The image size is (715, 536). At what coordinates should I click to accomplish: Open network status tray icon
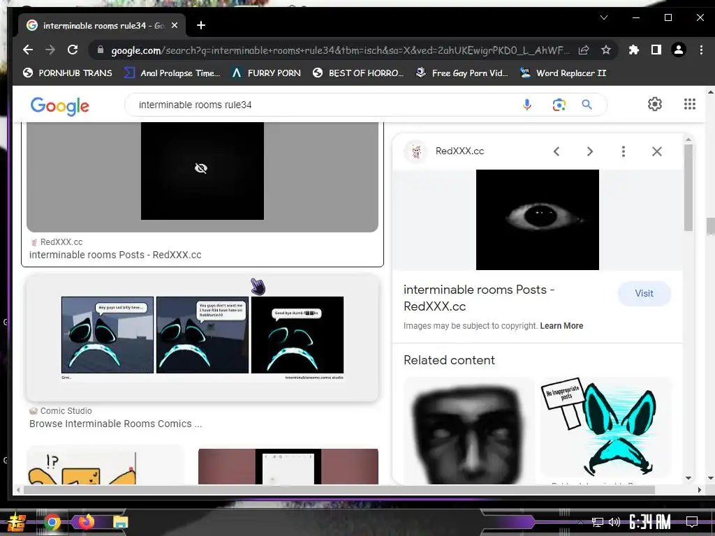click(598, 522)
